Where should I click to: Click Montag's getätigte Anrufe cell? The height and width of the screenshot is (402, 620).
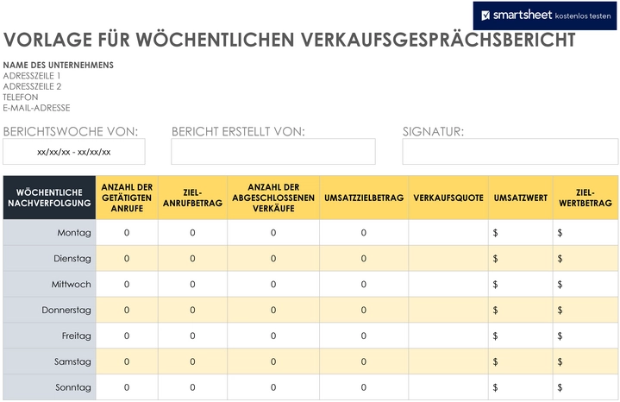tap(127, 233)
